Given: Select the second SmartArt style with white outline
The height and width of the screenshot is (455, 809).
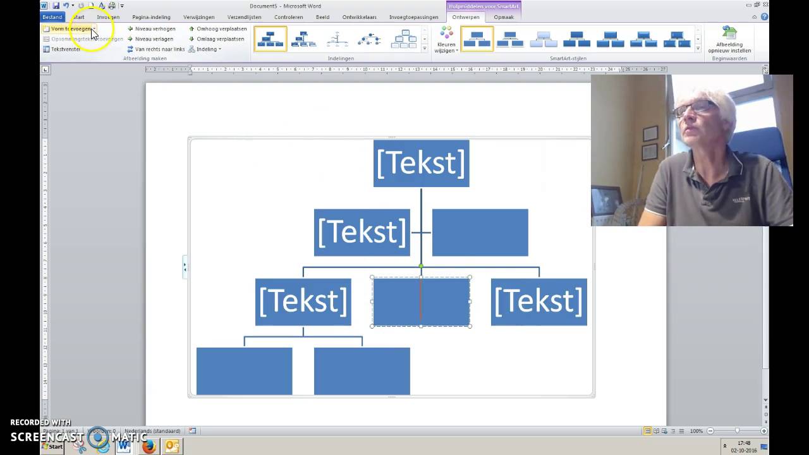Looking at the screenshot, I should pos(510,39).
